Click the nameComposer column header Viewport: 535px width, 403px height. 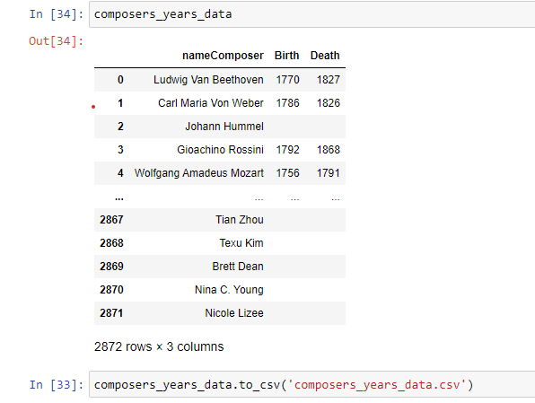[223, 56]
